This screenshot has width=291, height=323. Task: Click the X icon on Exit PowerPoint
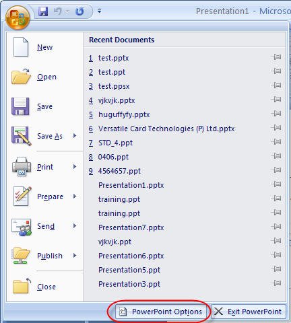pyautogui.click(x=218, y=312)
